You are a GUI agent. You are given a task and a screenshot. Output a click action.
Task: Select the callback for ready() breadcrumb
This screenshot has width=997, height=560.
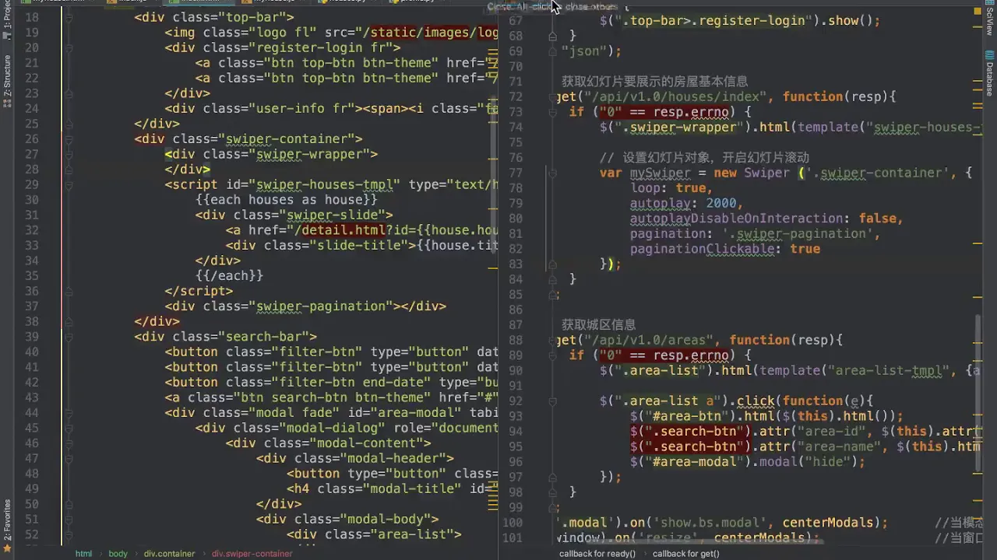click(597, 554)
